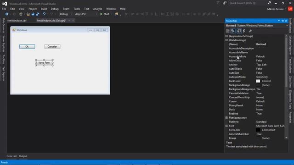Sort properties alphabetically

click(x=233, y=31)
